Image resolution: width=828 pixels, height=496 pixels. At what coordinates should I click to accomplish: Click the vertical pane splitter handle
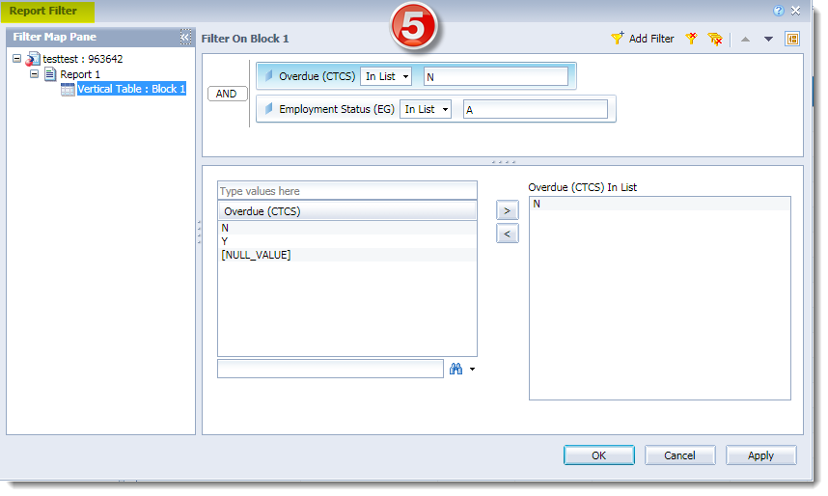pyautogui.click(x=199, y=233)
